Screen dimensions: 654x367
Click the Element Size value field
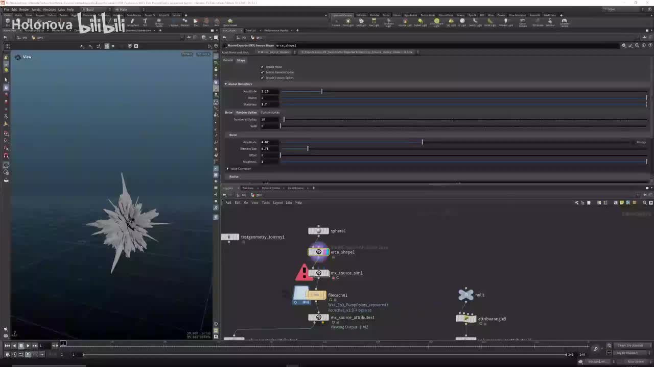[x=270, y=149]
